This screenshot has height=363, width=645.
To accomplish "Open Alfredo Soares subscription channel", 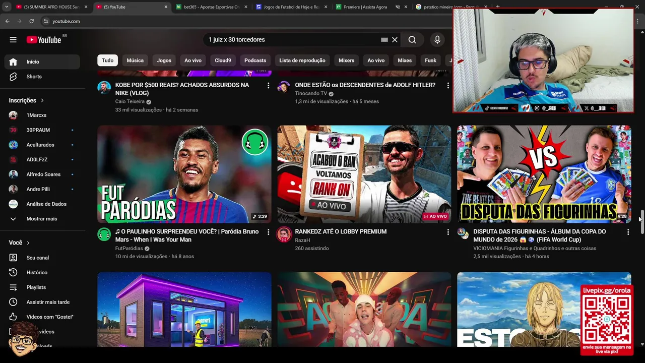I will 42,174.
